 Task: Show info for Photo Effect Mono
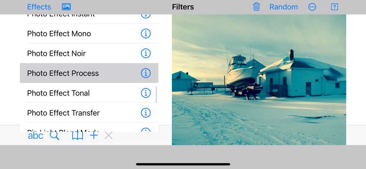tap(146, 34)
